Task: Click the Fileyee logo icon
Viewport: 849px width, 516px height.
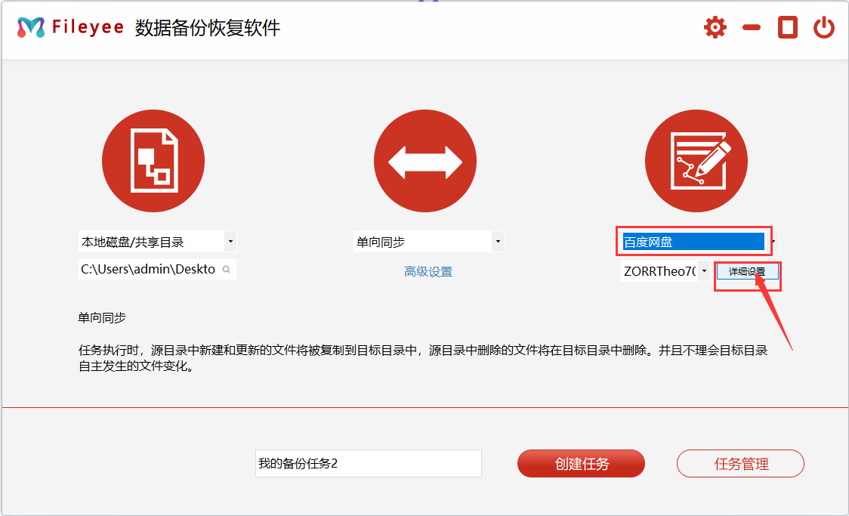Action: (31, 28)
